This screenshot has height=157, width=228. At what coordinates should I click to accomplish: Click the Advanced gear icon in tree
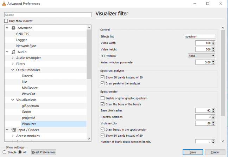pos(13,28)
